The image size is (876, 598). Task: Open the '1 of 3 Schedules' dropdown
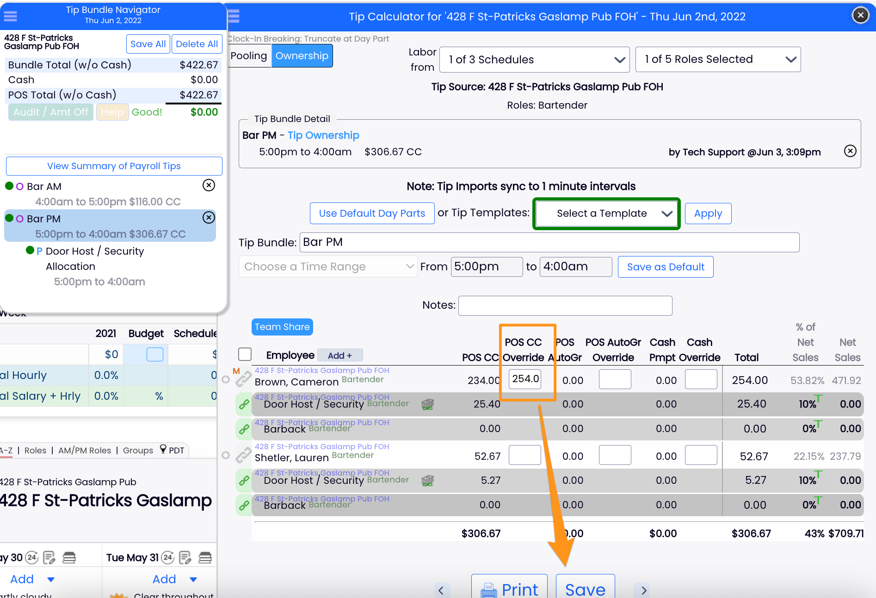534,60
